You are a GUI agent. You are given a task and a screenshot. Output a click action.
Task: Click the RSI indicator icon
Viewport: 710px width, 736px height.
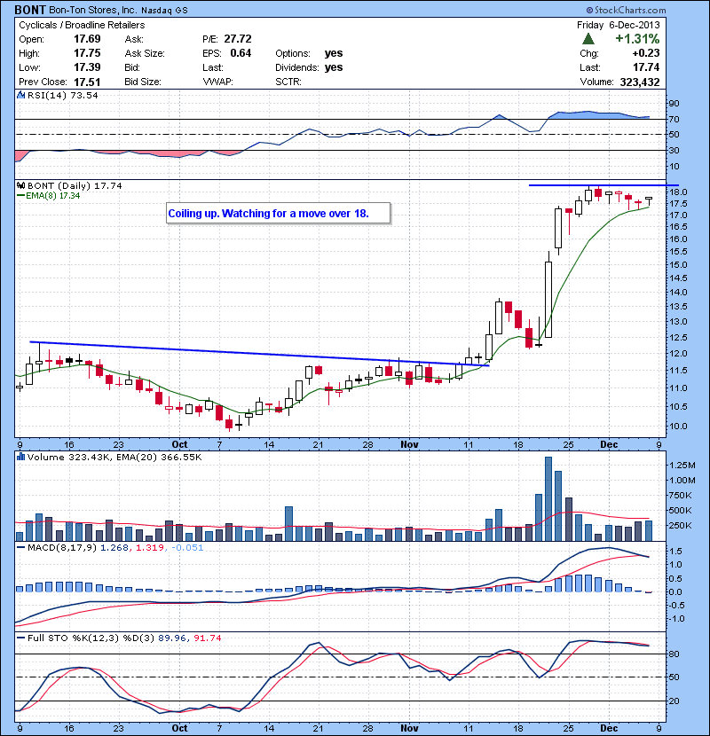coord(20,95)
